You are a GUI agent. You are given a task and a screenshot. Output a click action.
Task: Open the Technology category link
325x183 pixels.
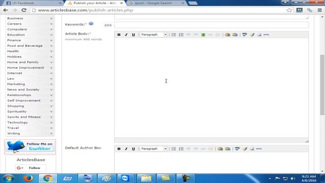coord(17,123)
